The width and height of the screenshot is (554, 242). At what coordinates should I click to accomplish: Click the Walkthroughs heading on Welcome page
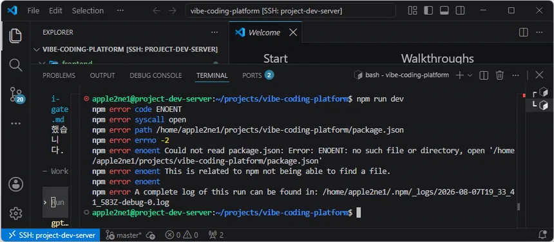click(437, 59)
